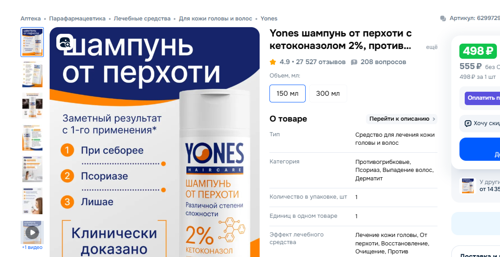This screenshot has width=500, height=257.
Task: Click the green 498 ₽ price badge
Action: 478,51
